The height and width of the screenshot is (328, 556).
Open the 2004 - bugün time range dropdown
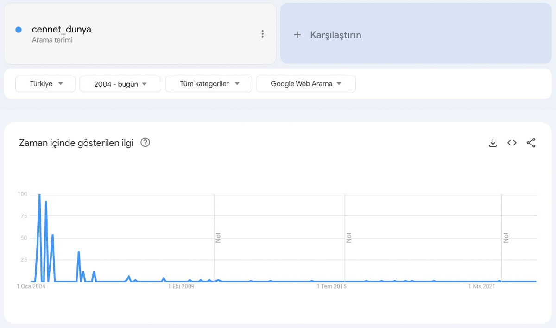[120, 84]
